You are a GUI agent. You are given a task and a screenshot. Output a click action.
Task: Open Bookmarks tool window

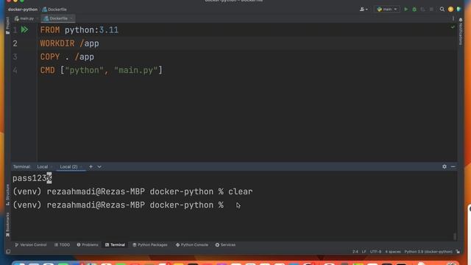click(x=7, y=224)
